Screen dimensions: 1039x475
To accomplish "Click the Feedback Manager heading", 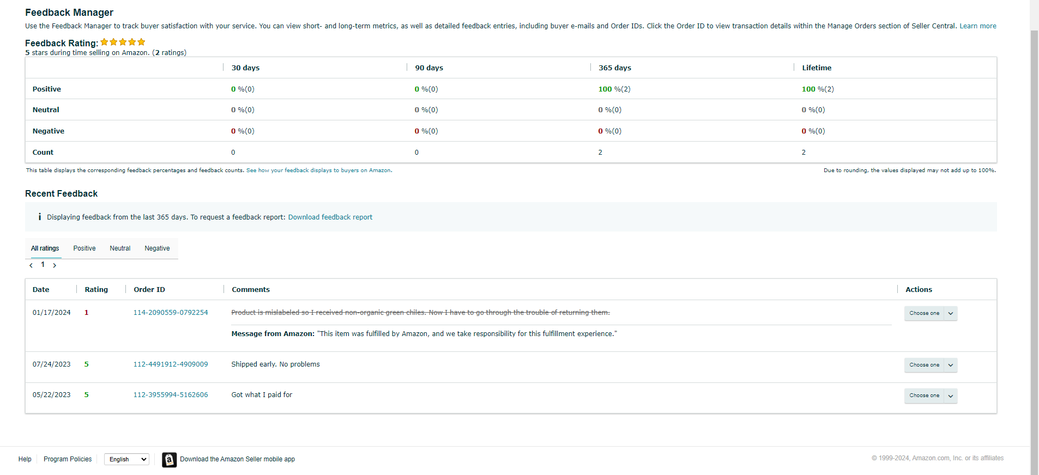I will point(69,13).
